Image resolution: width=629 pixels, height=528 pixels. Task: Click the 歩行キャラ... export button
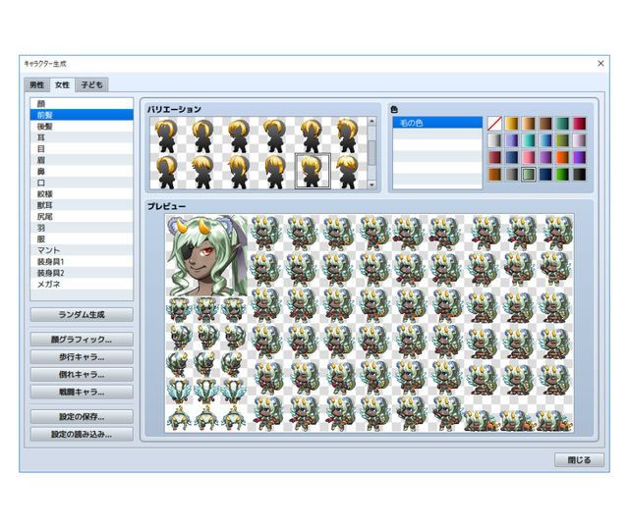point(82,357)
